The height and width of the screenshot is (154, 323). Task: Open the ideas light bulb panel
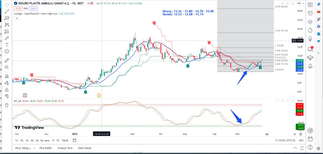(310, 40)
